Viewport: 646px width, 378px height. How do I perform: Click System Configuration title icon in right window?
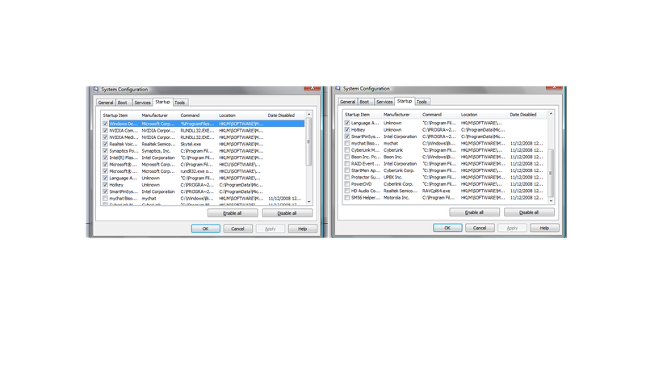pyautogui.click(x=338, y=88)
